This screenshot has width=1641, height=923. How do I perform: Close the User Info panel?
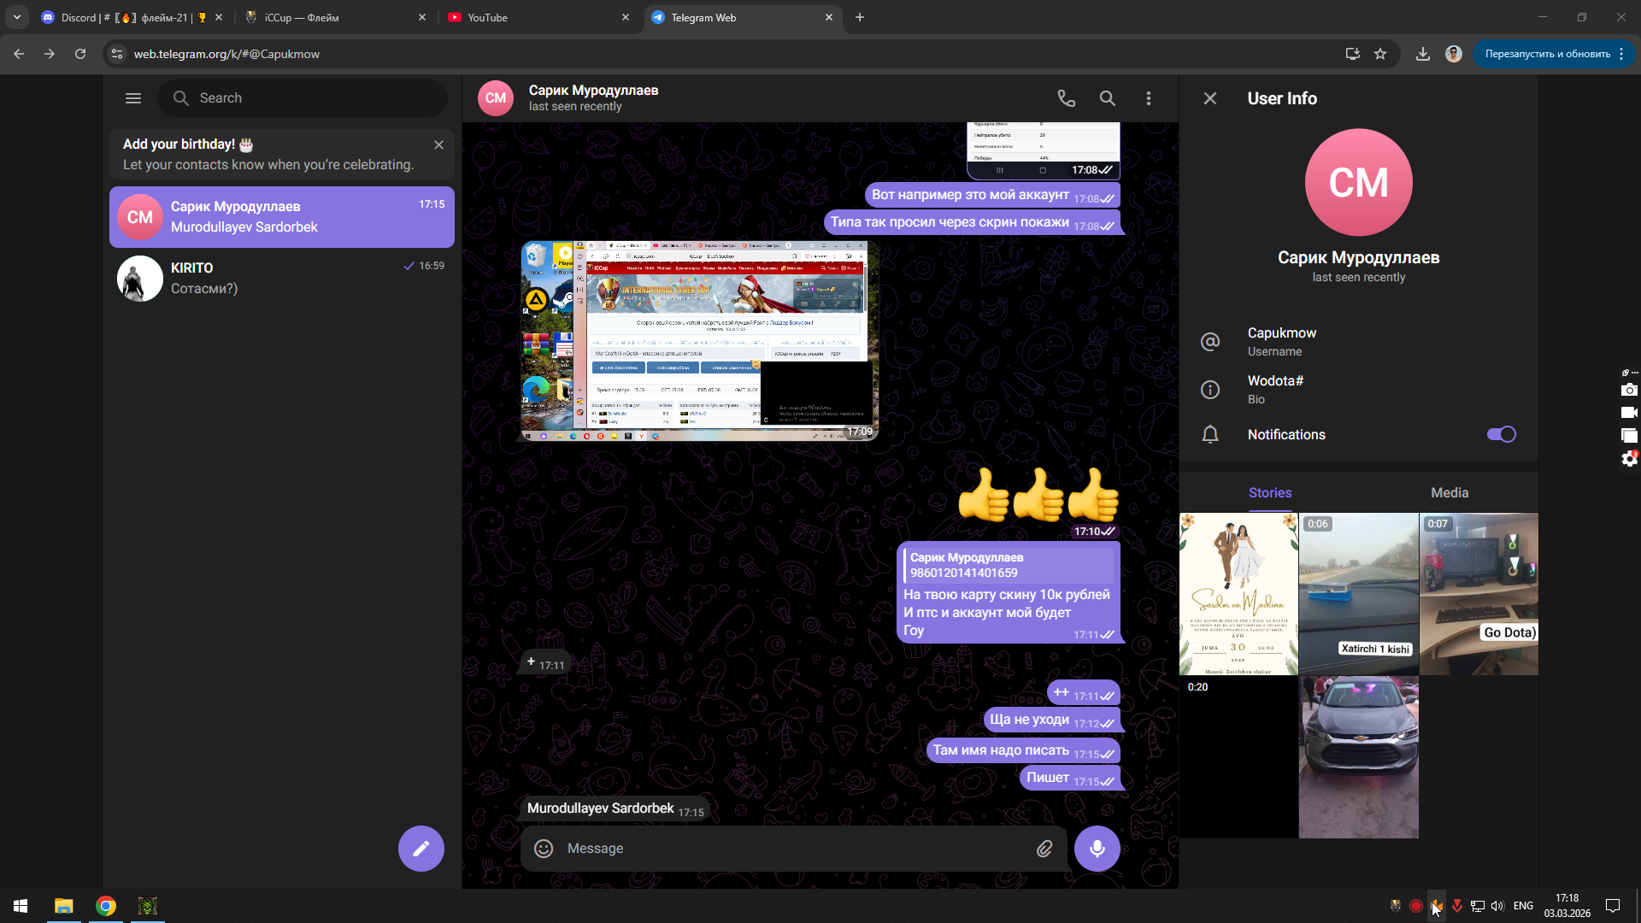tap(1209, 98)
